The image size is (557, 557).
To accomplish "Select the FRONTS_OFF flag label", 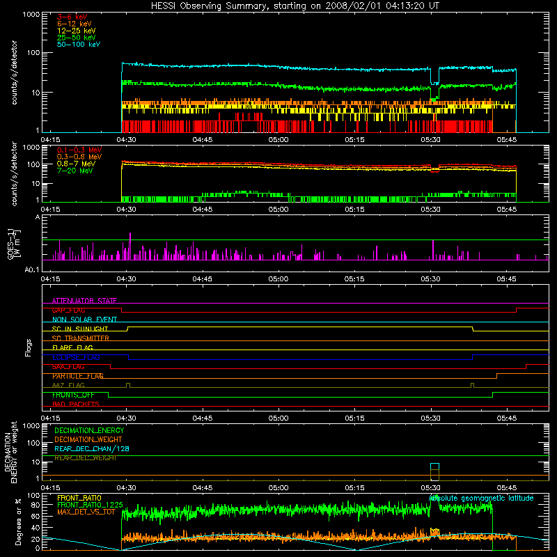I will [73, 395].
